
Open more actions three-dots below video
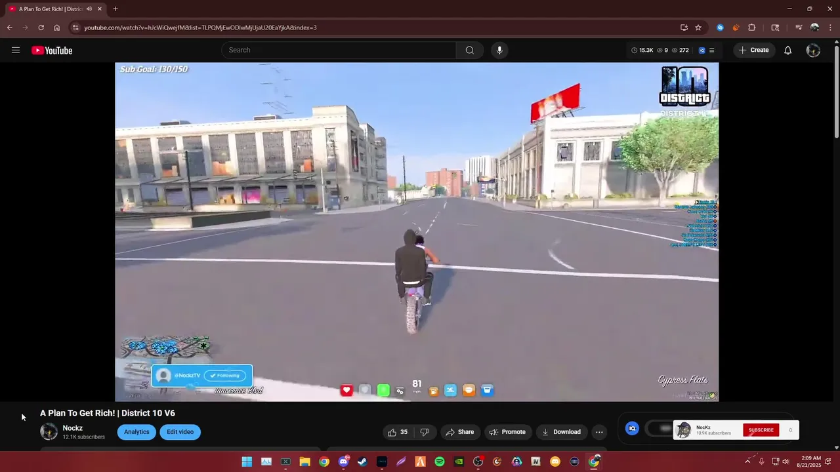599,432
